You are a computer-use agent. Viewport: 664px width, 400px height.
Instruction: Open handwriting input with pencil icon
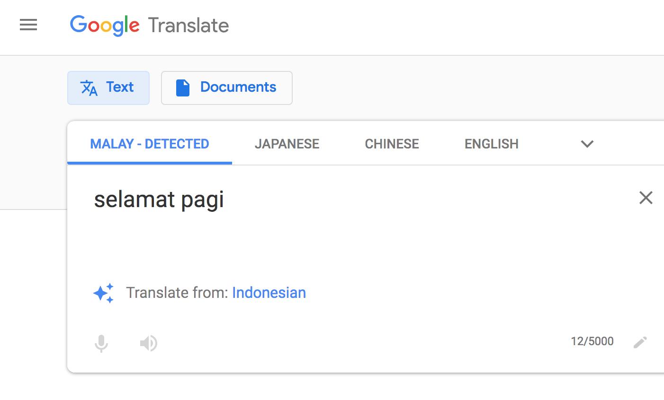pos(640,342)
